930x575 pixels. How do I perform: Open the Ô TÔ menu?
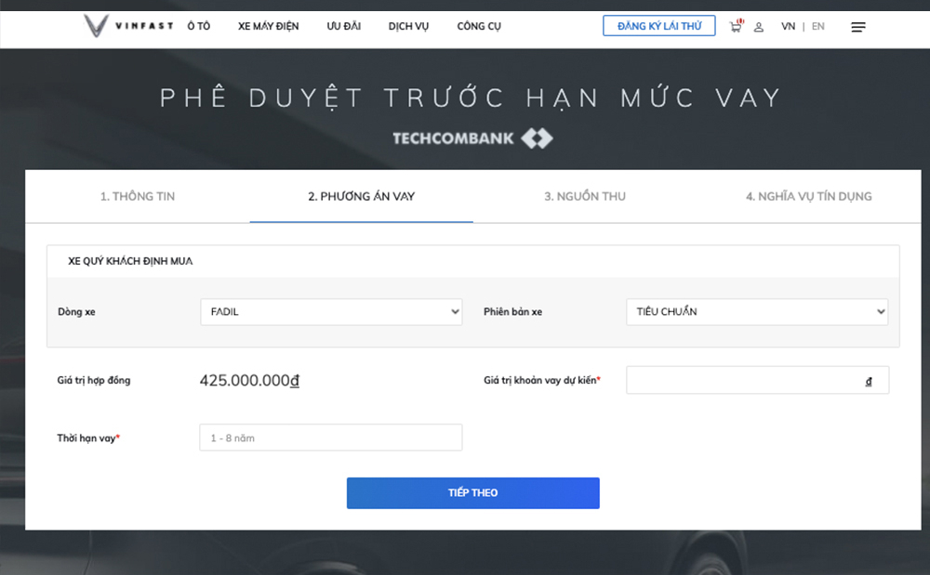[199, 26]
